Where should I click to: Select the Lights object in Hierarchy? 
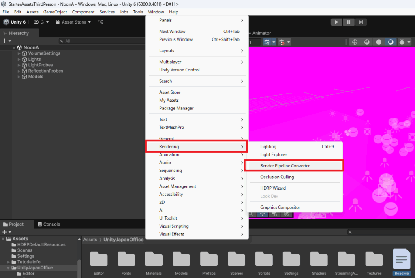coord(34,59)
